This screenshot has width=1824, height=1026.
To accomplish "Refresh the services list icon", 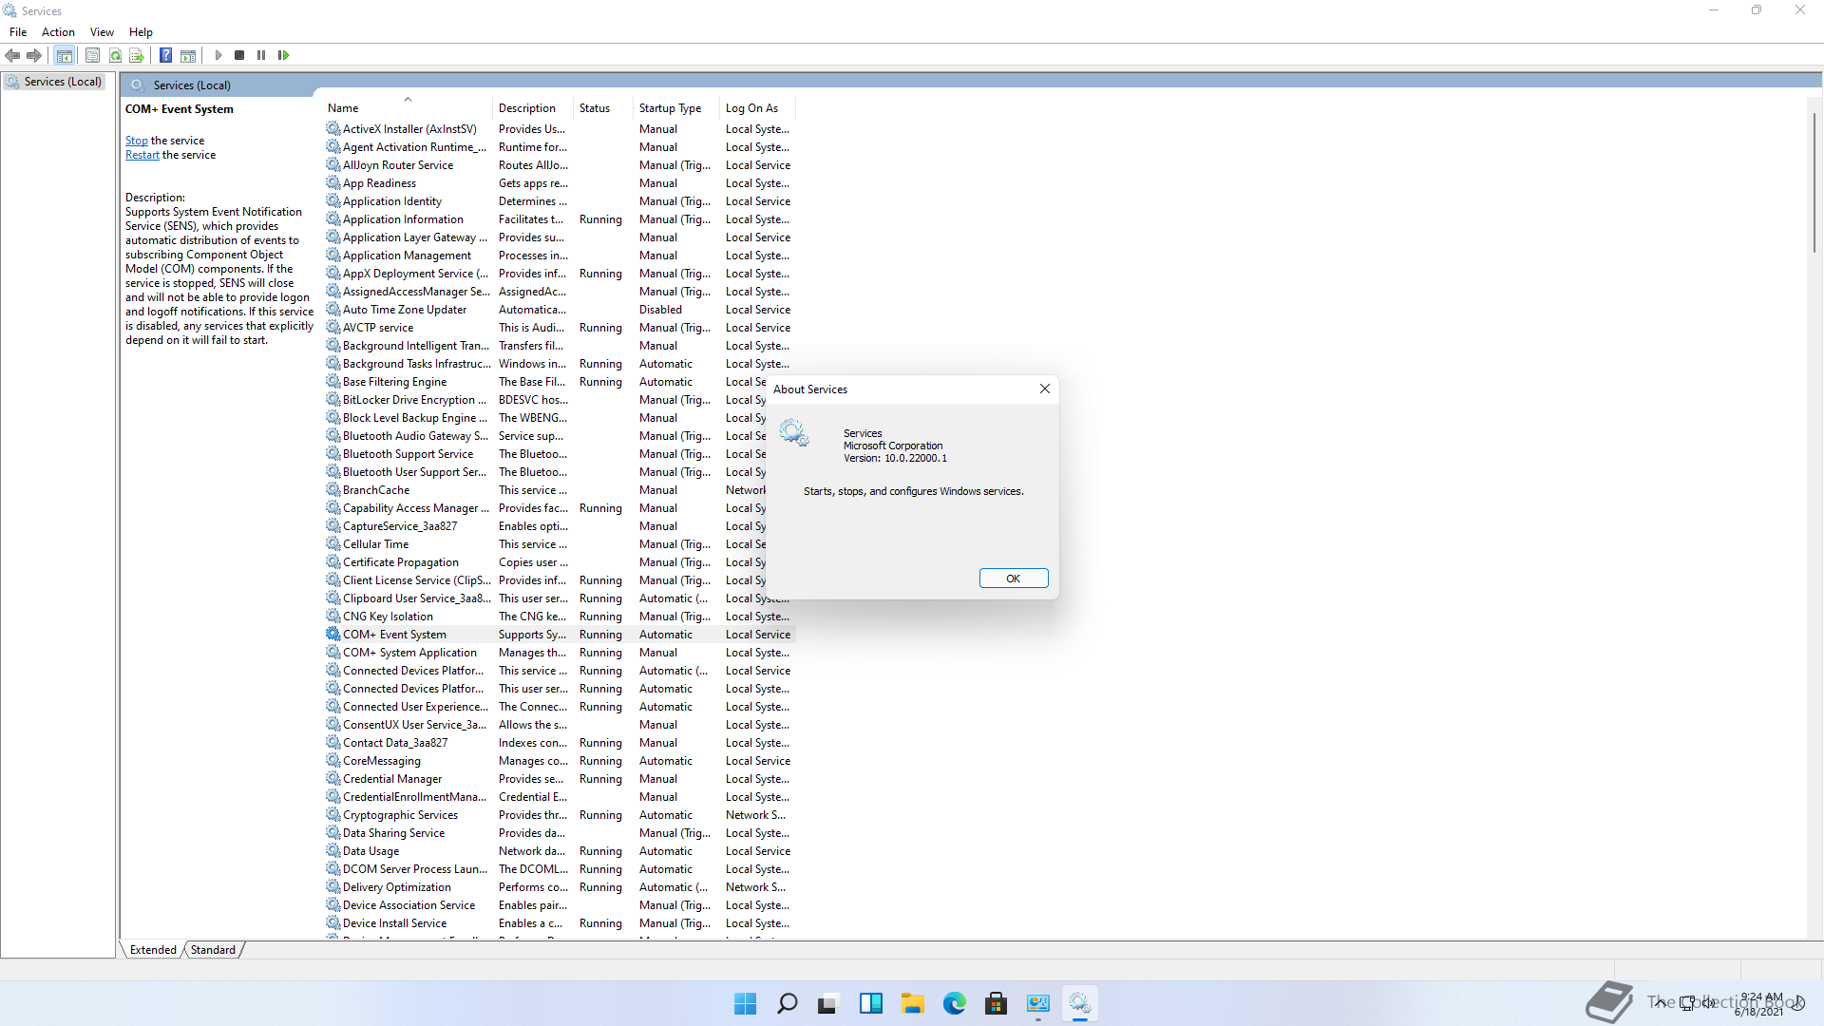I will point(115,55).
